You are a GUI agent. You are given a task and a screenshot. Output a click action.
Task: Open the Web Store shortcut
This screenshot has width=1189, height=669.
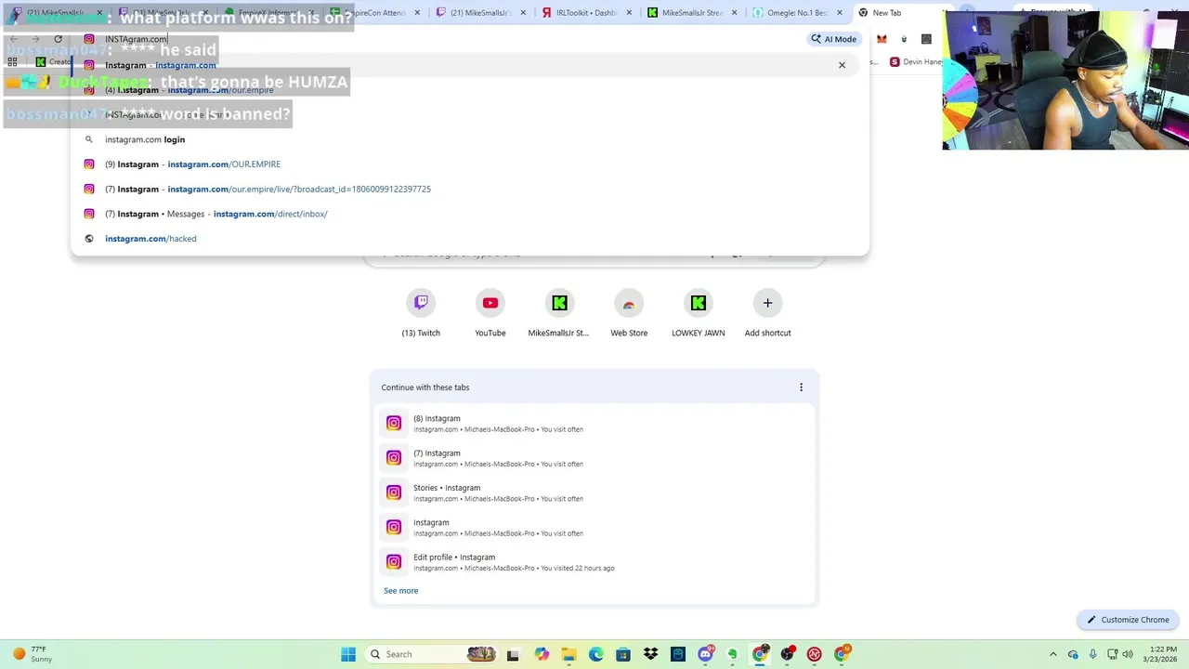[629, 314]
